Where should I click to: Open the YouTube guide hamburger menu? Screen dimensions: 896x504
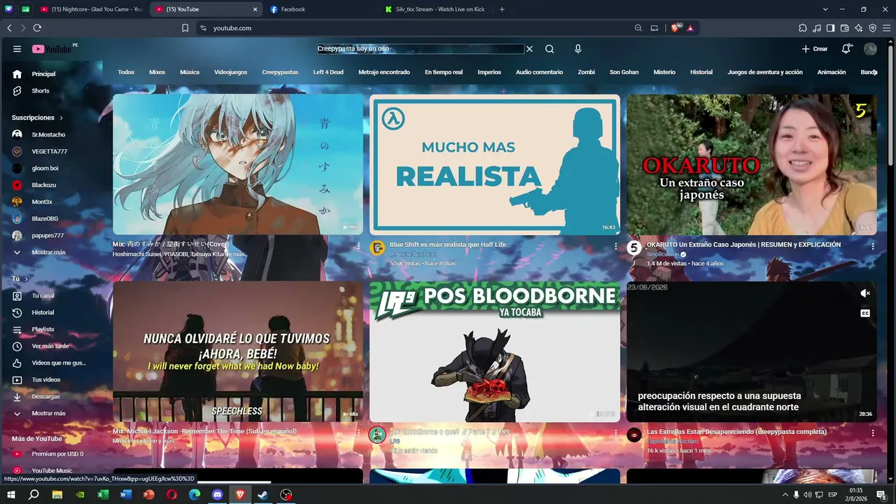pos(17,49)
